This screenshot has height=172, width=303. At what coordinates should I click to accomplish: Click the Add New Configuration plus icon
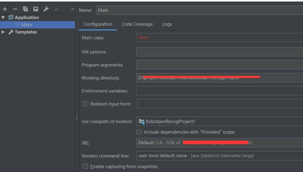(5, 9)
